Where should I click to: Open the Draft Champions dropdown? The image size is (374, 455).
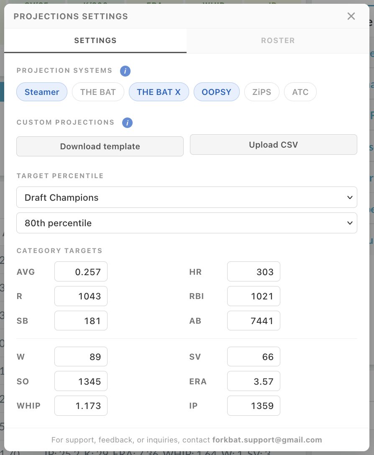(x=187, y=197)
